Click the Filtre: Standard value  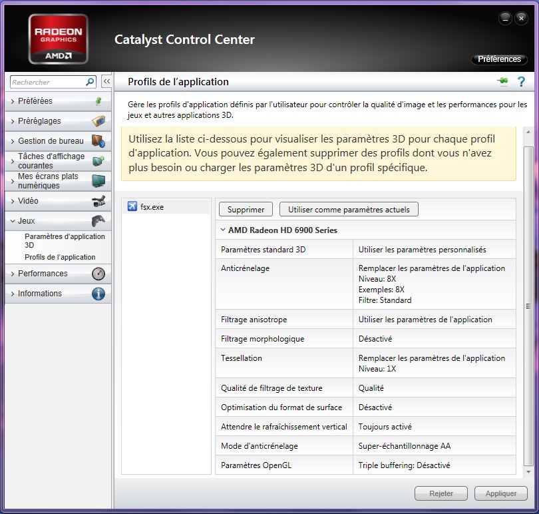[385, 300]
